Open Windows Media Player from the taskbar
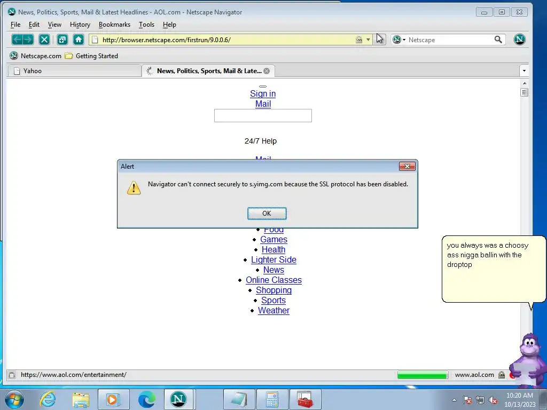Image resolution: width=547 pixels, height=410 pixels. [113, 399]
